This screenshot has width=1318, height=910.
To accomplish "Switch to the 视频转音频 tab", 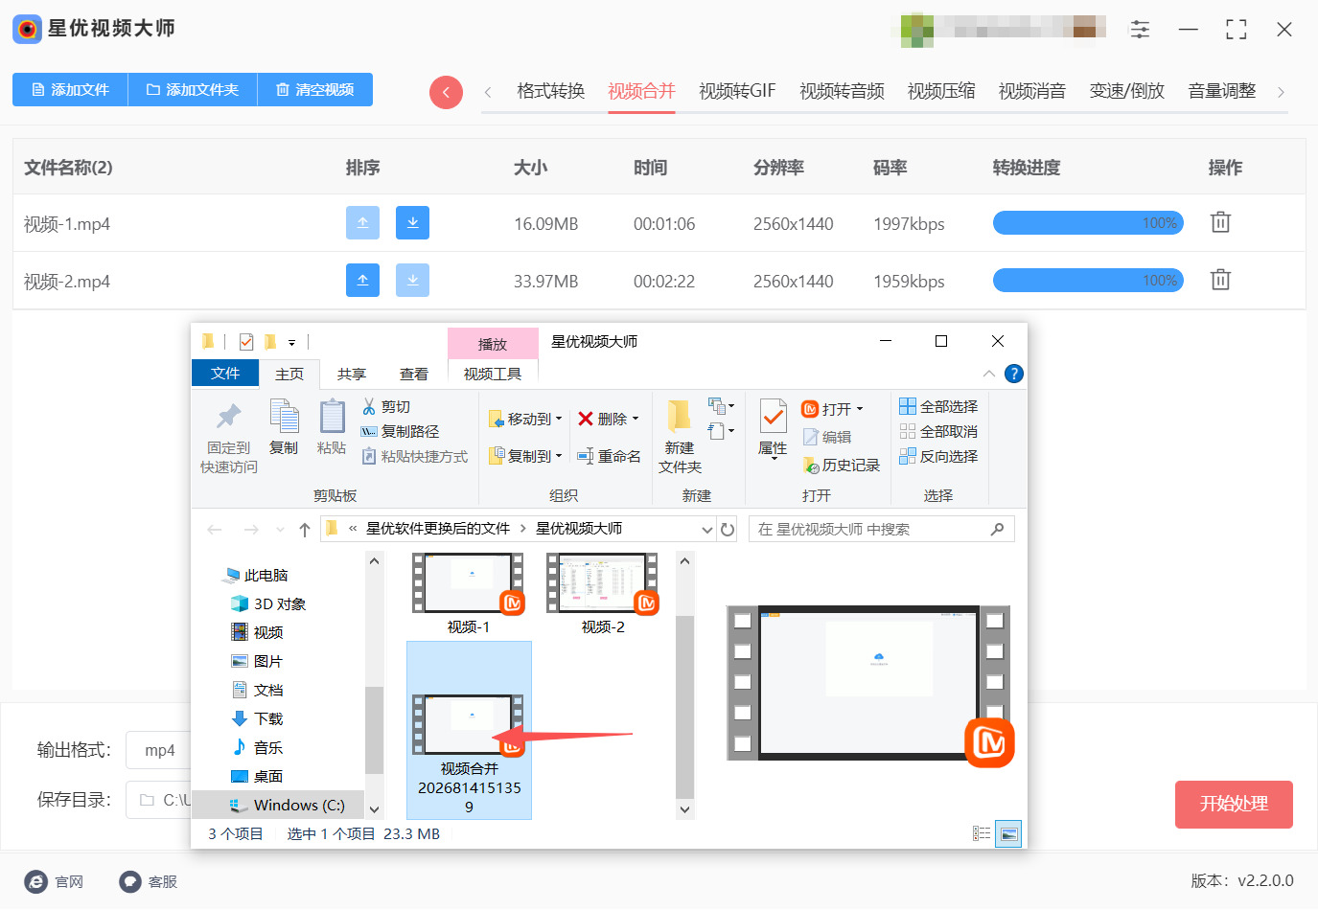I will 842,92.
